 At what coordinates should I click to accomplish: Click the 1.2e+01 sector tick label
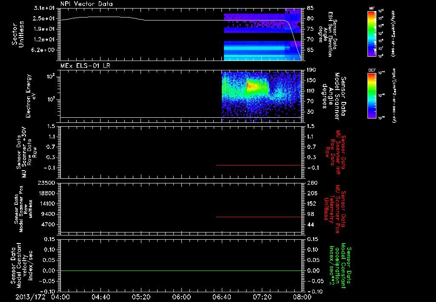pyautogui.click(x=44, y=39)
